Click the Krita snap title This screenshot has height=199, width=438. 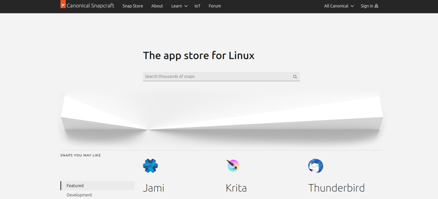236,188
